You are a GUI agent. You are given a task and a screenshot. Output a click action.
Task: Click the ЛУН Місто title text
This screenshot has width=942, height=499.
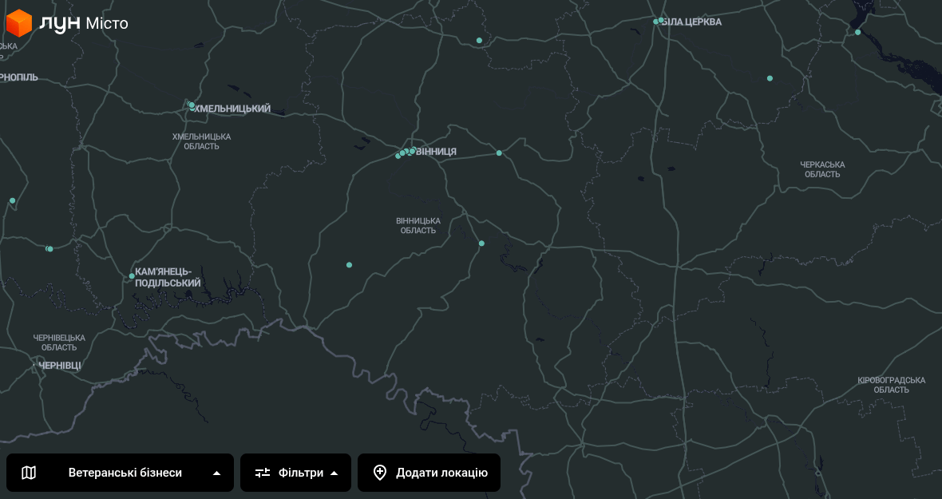pyautogui.click(x=83, y=23)
